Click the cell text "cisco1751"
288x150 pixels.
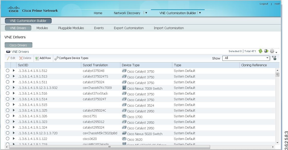tap(90, 116)
